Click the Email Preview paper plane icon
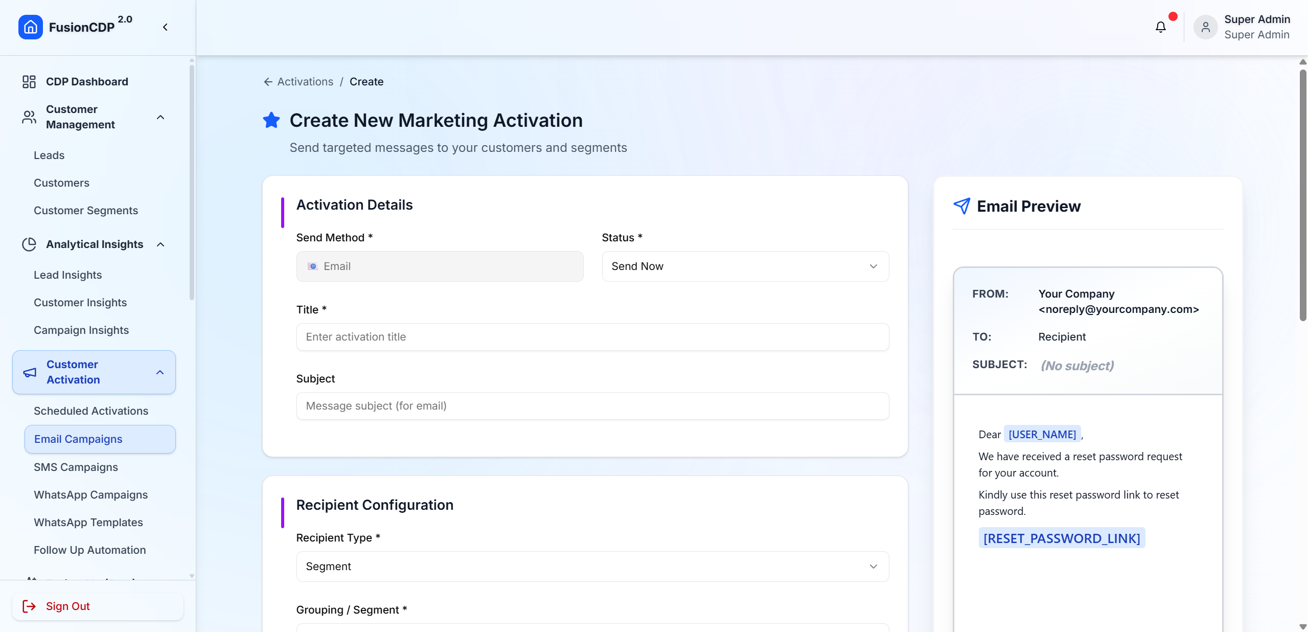 point(961,206)
